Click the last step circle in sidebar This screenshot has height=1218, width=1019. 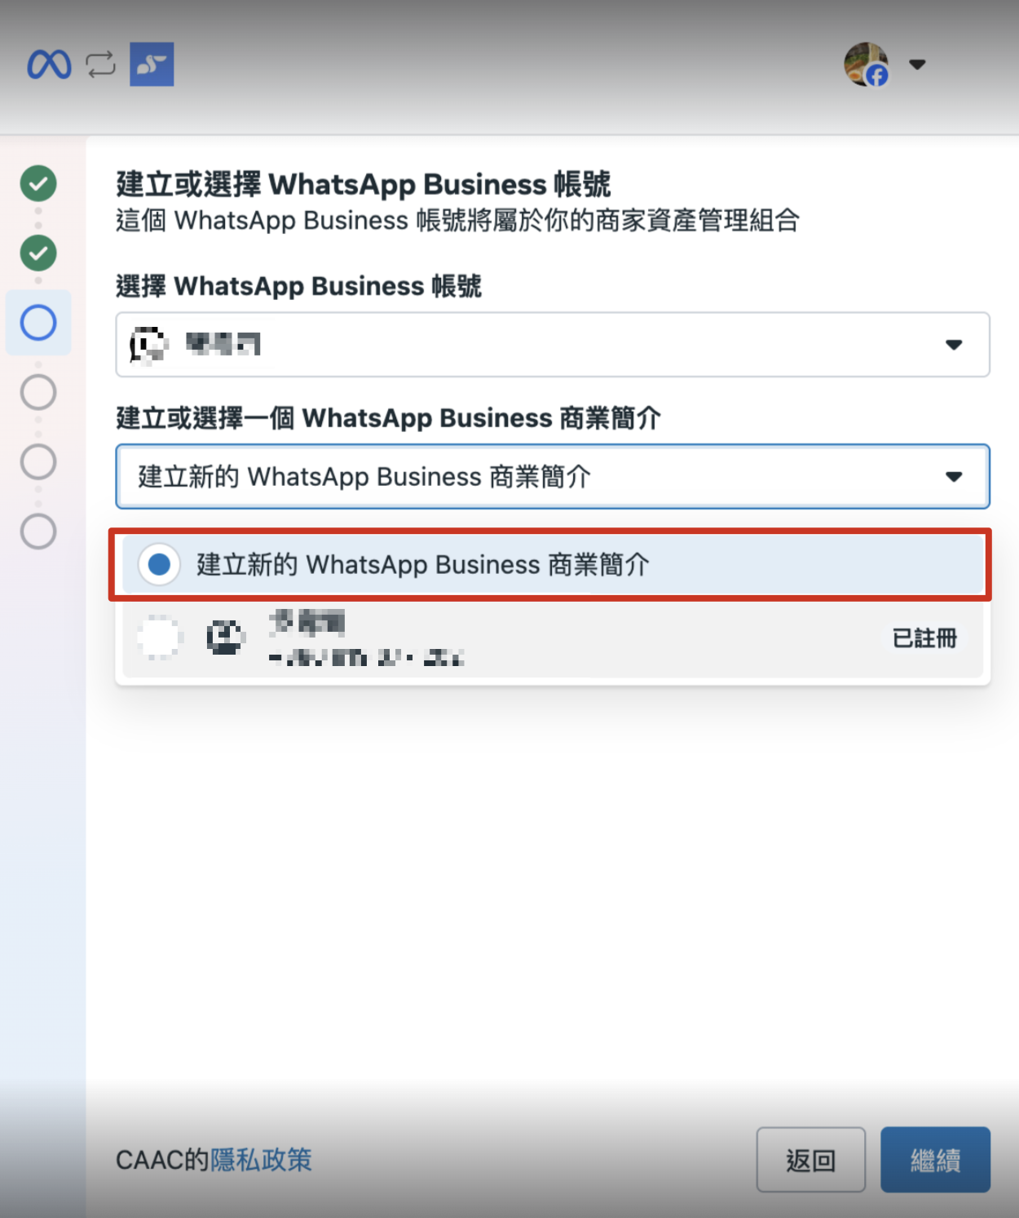pyautogui.click(x=38, y=532)
